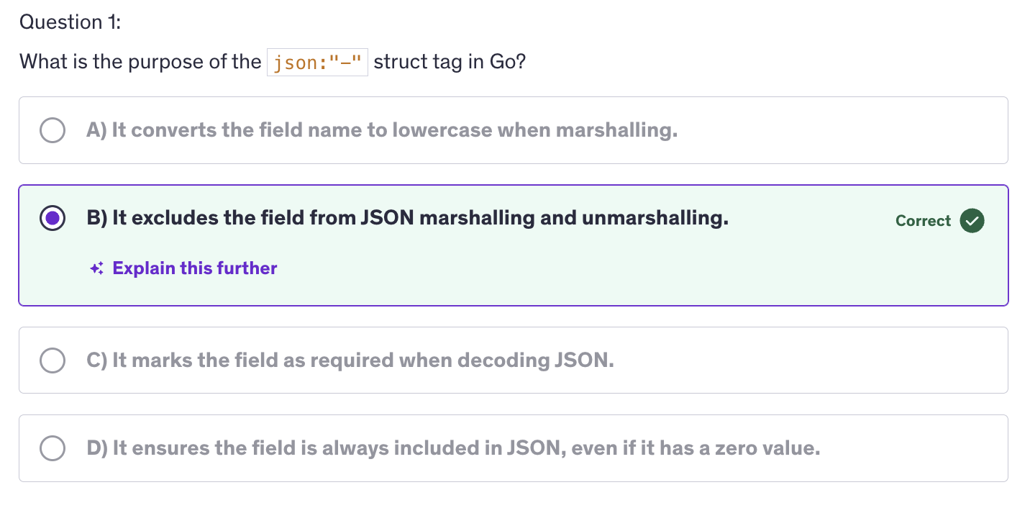Select the radio button for option A
Screen dimensions: 1030x508
tap(53, 130)
